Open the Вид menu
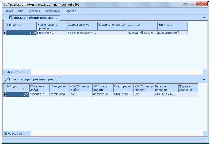 pos(21,11)
